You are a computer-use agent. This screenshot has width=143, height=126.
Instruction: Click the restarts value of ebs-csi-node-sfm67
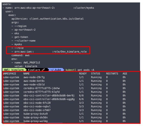tap(107, 110)
